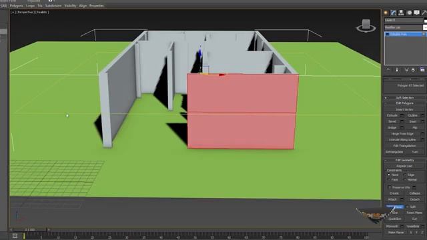
Task: Open settings box next to Bevel
Action: click(x=402, y=121)
